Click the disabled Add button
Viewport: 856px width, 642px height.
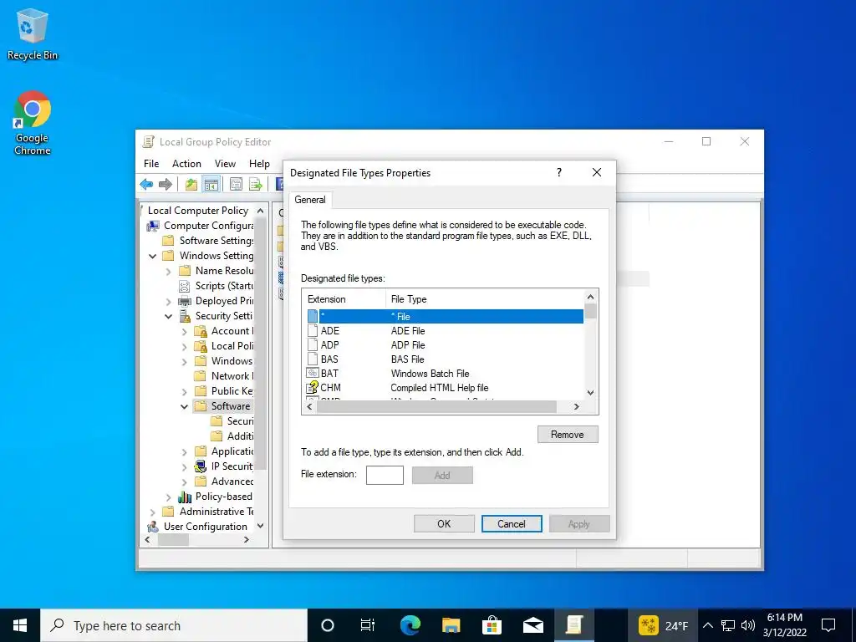click(442, 475)
